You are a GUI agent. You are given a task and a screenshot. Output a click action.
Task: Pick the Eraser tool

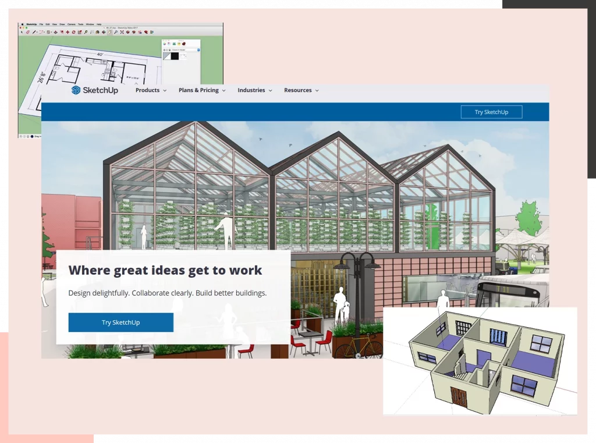(28, 31)
